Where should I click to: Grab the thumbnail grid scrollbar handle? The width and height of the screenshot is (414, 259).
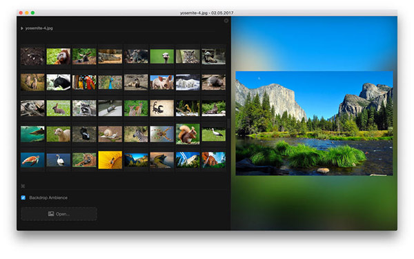tap(228, 124)
